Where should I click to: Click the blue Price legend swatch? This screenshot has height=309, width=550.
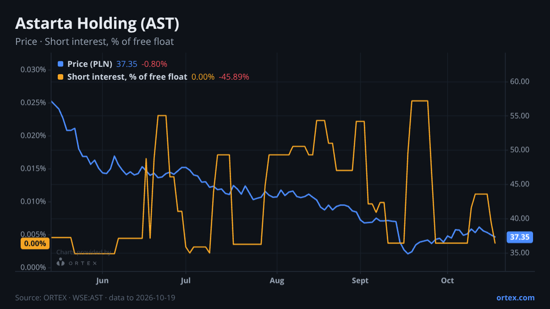pyautogui.click(x=60, y=64)
